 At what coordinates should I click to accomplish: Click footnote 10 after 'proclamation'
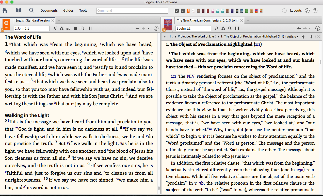296,75
